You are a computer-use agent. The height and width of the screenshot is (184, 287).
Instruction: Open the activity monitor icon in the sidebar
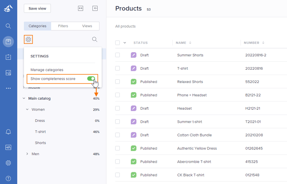pyautogui.click(x=8, y=147)
